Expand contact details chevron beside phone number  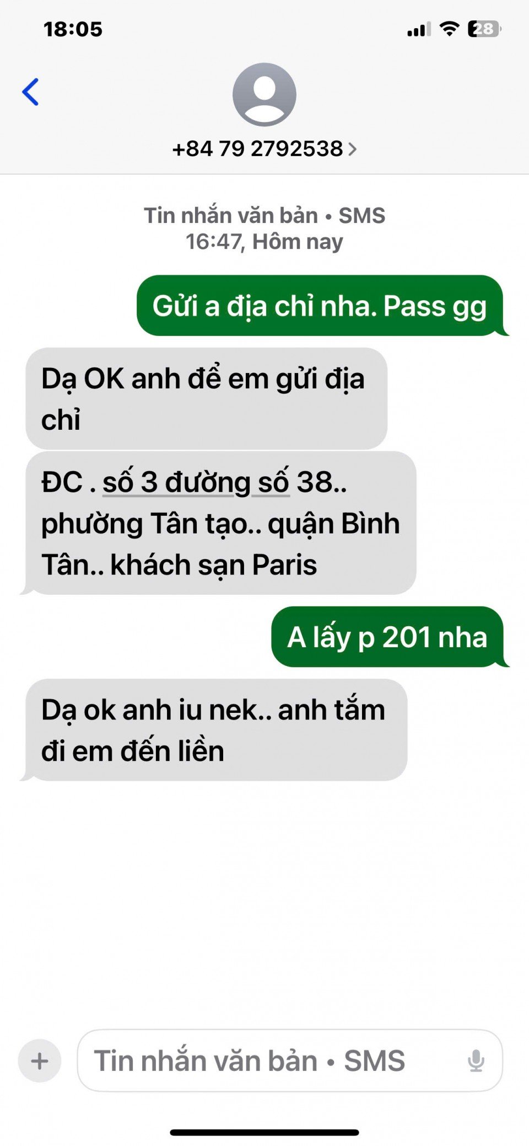pyautogui.click(x=353, y=149)
